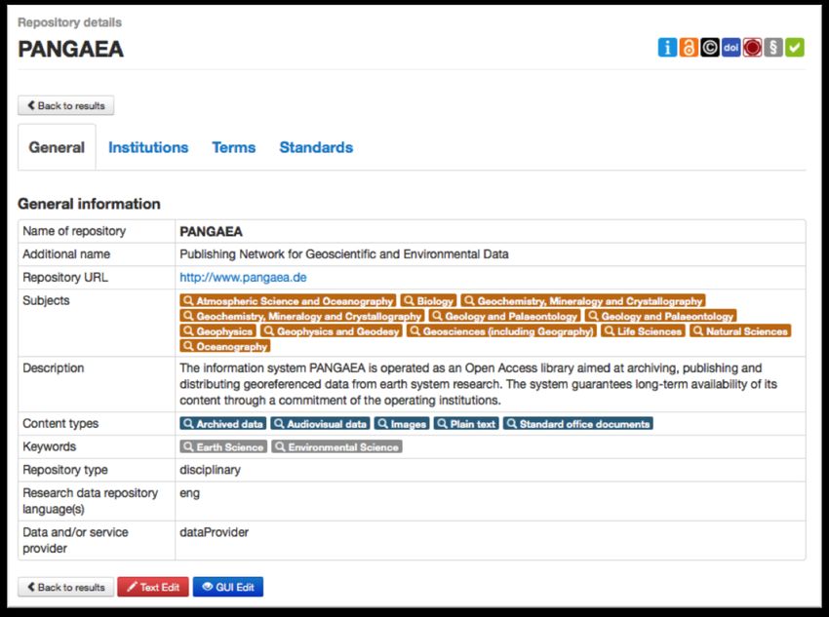Search the Earth Science keyword tag
The width and height of the screenshot is (829, 617).
point(223,446)
